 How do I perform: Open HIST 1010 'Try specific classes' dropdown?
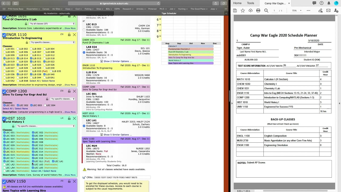click(x=45, y=126)
